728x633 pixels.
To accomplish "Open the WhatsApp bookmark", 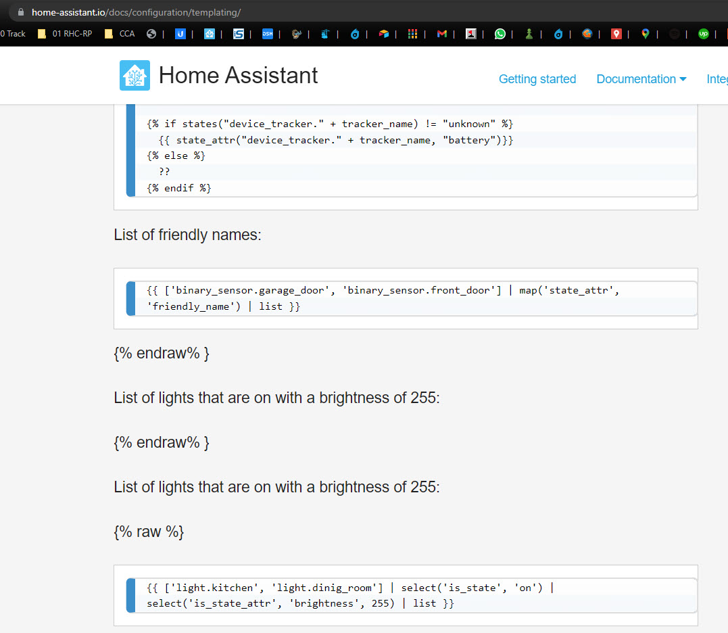I will click(500, 34).
